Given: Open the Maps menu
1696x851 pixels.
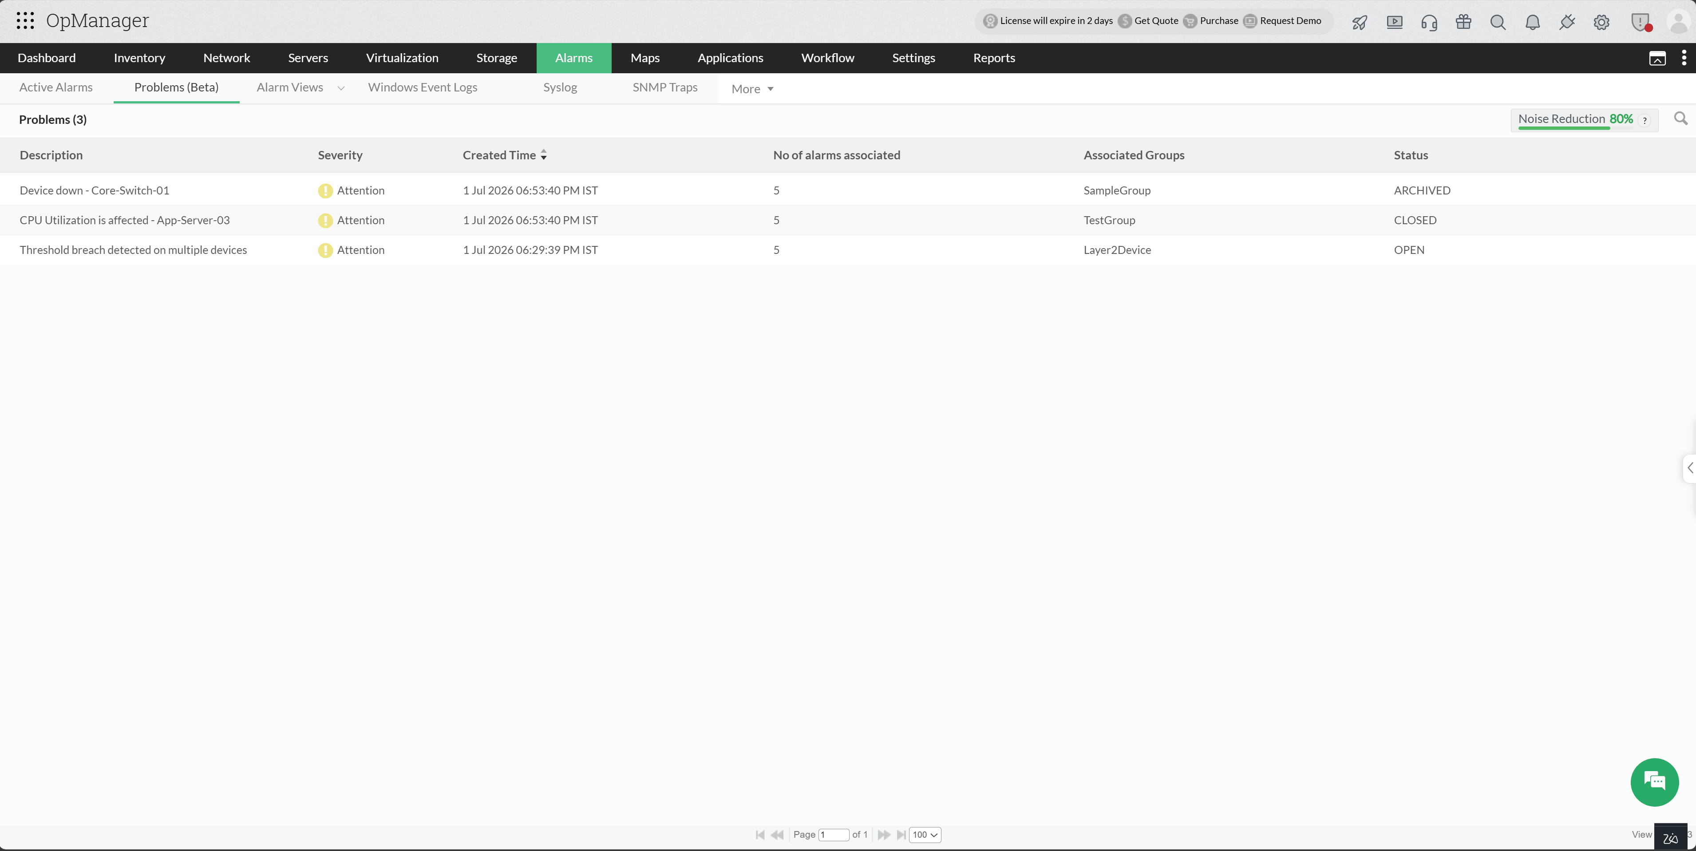Looking at the screenshot, I should coord(645,58).
